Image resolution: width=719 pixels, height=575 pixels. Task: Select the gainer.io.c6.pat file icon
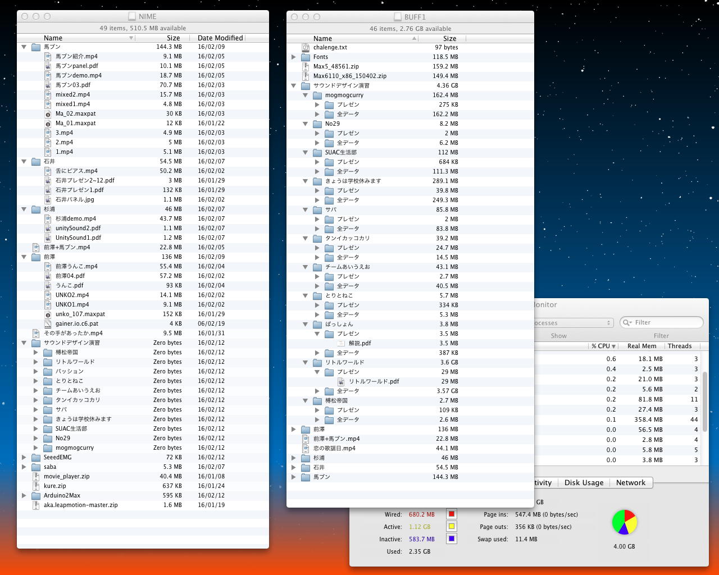click(x=48, y=323)
